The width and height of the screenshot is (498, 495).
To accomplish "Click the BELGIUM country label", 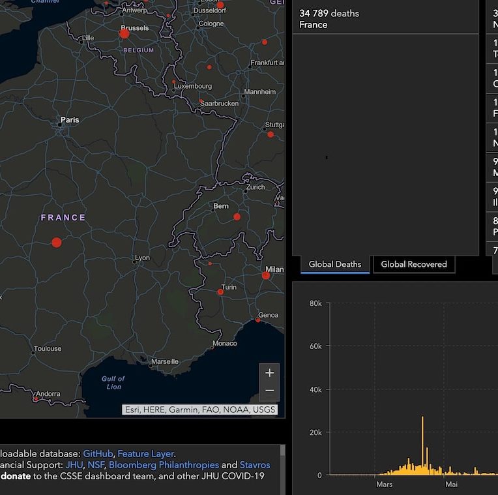I will tap(138, 50).
